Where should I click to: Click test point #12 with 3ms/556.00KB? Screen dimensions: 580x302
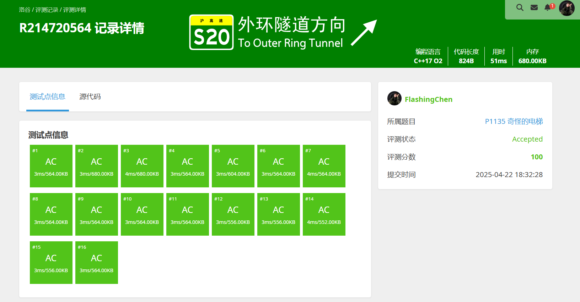tap(233, 214)
